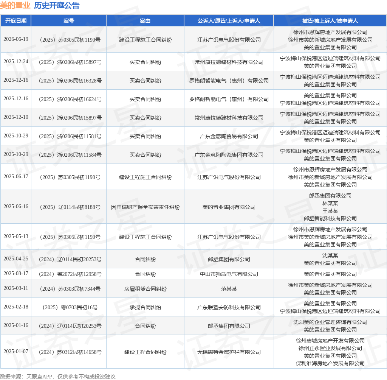Click the 因申请财产保全损害责任纠纷 cause cell
The image size is (387, 380).
(145, 207)
